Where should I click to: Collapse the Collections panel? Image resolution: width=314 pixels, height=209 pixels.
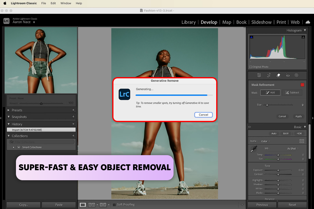click(x=9, y=136)
